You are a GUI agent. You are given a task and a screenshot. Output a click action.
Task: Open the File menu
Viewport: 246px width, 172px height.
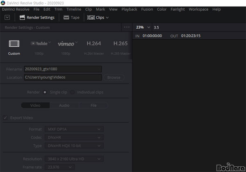click(x=36, y=9)
